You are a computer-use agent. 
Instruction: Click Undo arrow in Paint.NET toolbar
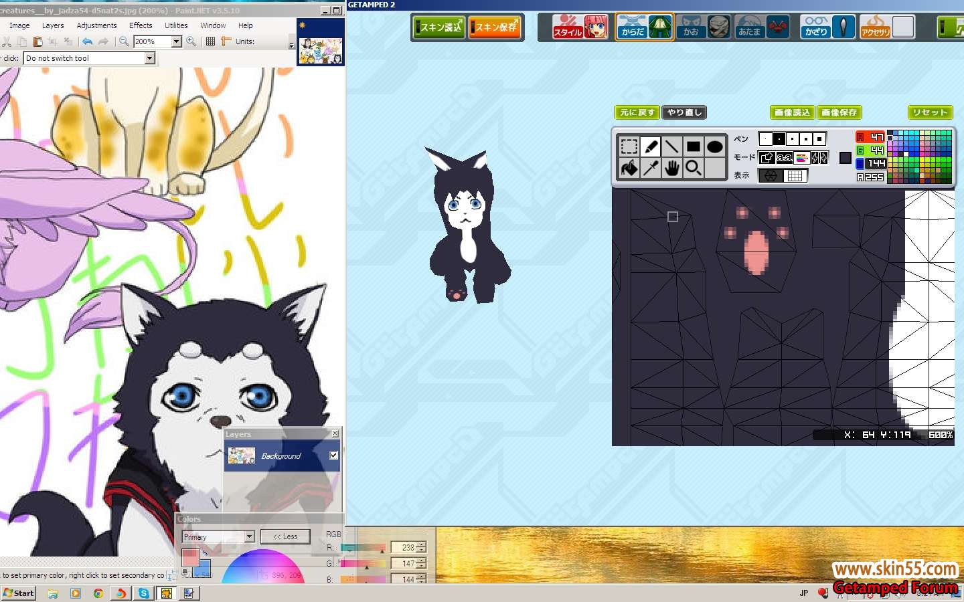tap(88, 41)
